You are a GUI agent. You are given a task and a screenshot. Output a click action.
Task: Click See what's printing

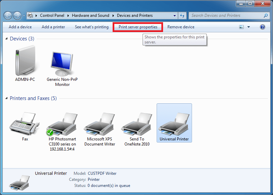91,27
